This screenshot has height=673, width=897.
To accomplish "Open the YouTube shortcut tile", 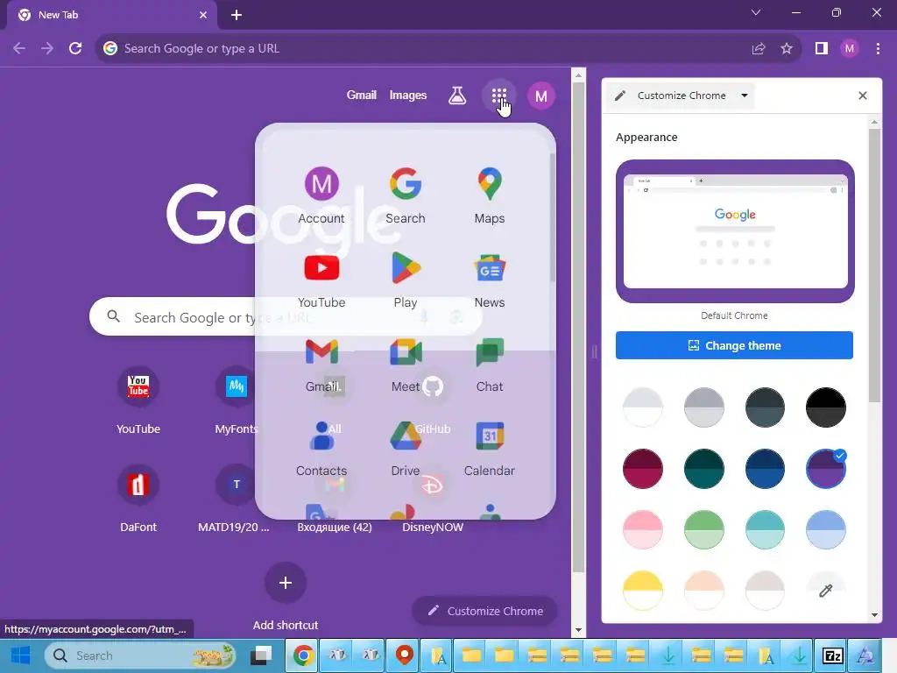I will (138, 400).
